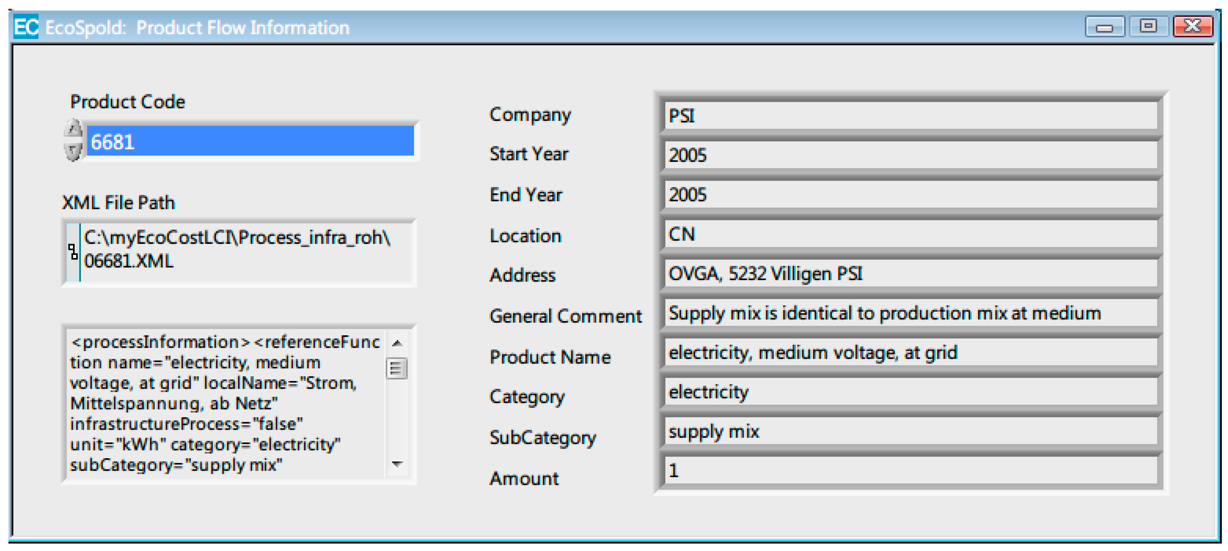
Task: Click the Category label
Action: coord(527,397)
